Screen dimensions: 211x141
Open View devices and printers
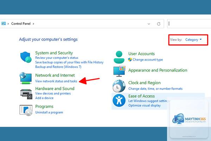coord(53,93)
